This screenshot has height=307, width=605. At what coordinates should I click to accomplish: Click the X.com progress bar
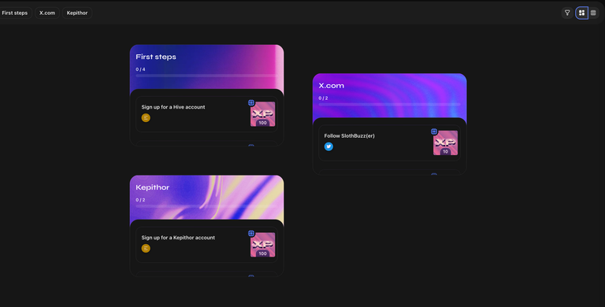[x=390, y=105]
